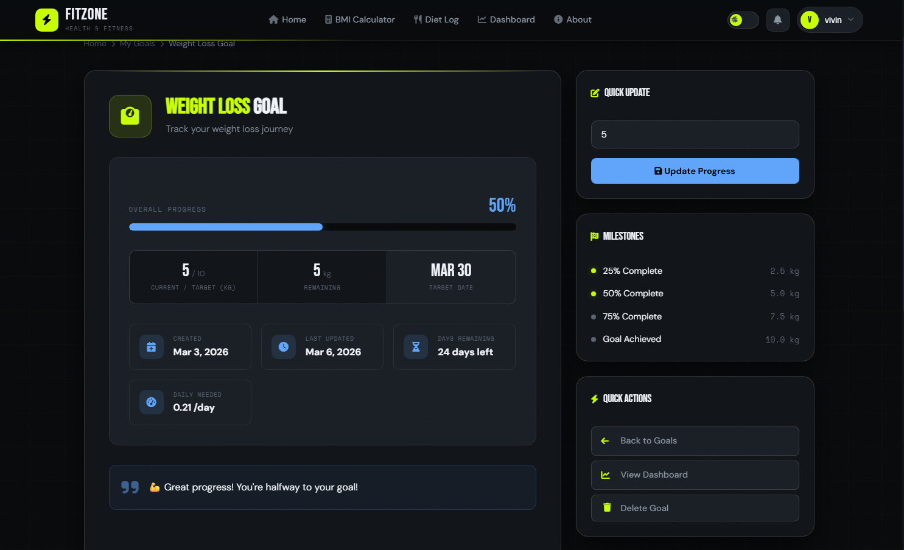Click the Days Remaining hourglass icon
Image resolution: width=904 pixels, height=550 pixels.
[x=416, y=347]
